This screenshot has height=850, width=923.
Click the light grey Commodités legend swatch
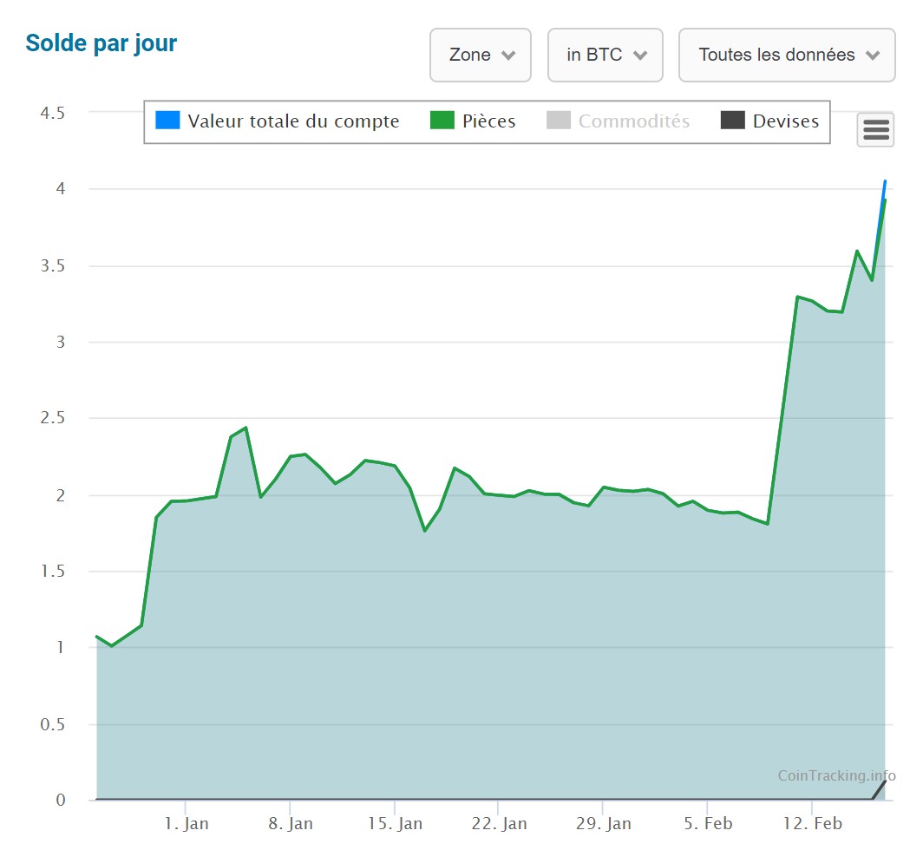click(x=559, y=121)
